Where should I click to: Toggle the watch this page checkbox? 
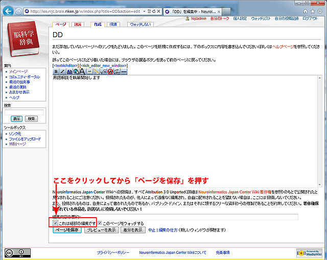100,223
